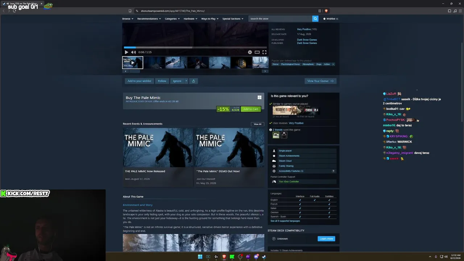See all 9 supported languages
Image resolution: width=464 pixels, height=261 pixels.
(x=285, y=221)
